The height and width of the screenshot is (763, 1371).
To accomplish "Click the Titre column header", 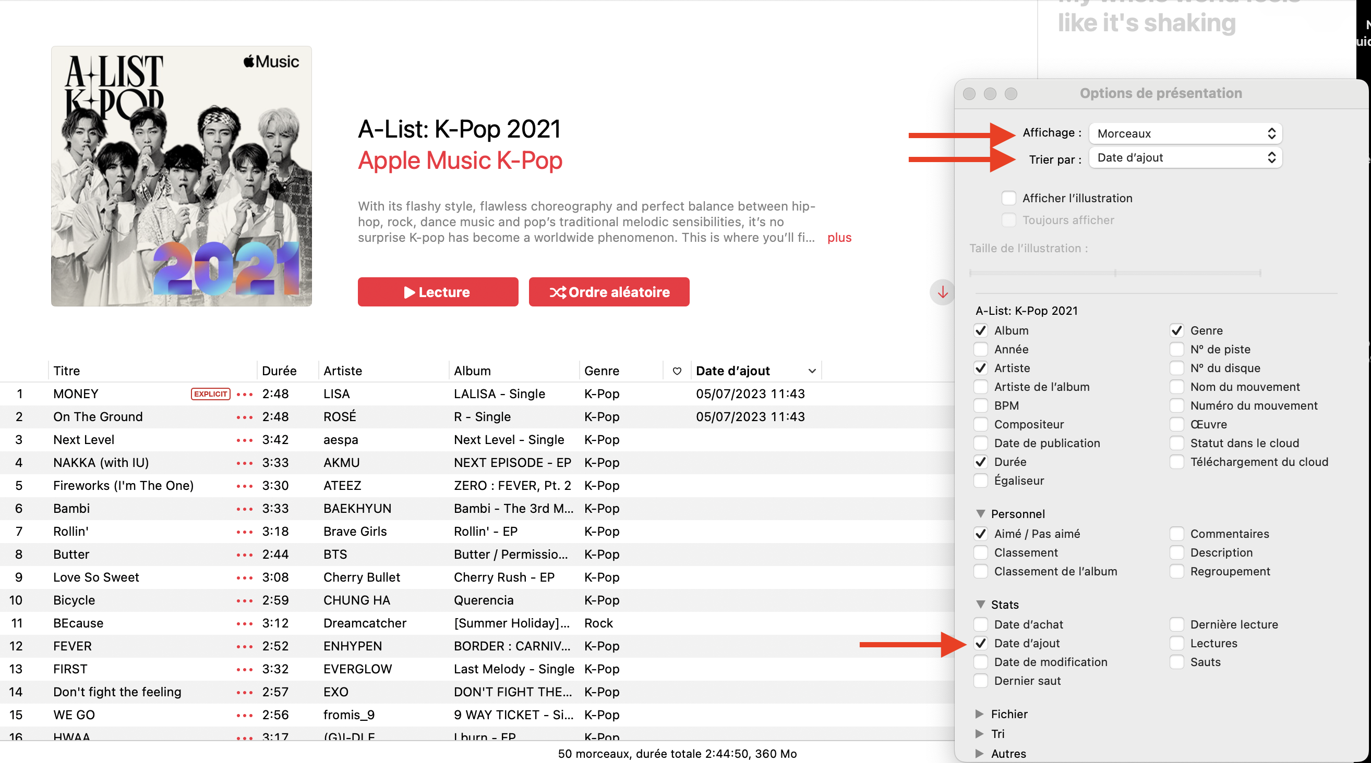I will coord(67,371).
